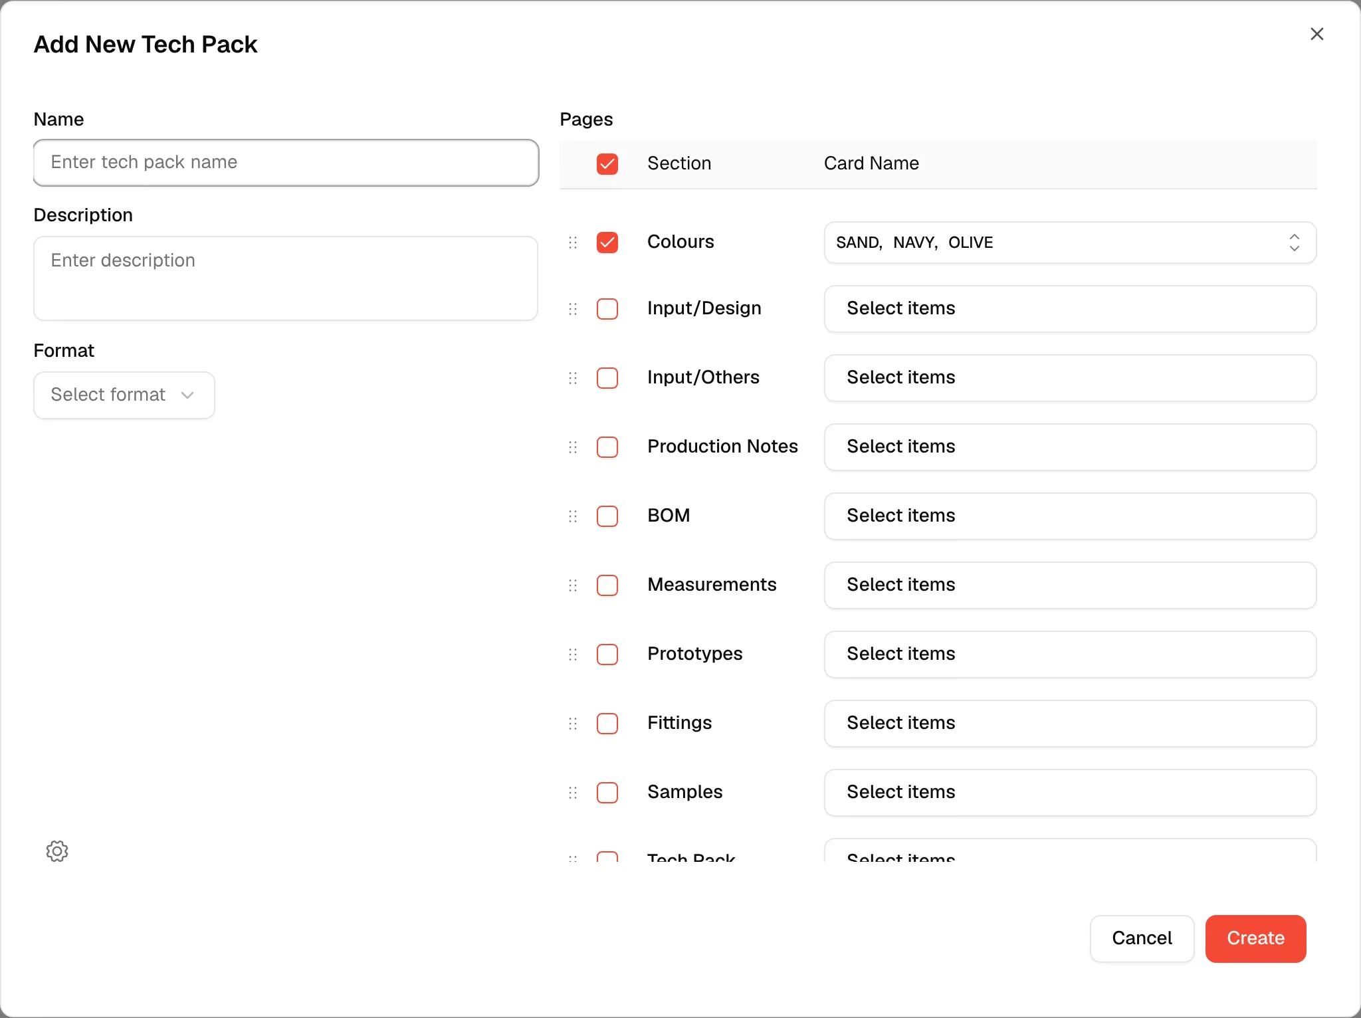Grab the drag handle for Input/Design row
This screenshot has height=1018, width=1361.
click(x=573, y=309)
